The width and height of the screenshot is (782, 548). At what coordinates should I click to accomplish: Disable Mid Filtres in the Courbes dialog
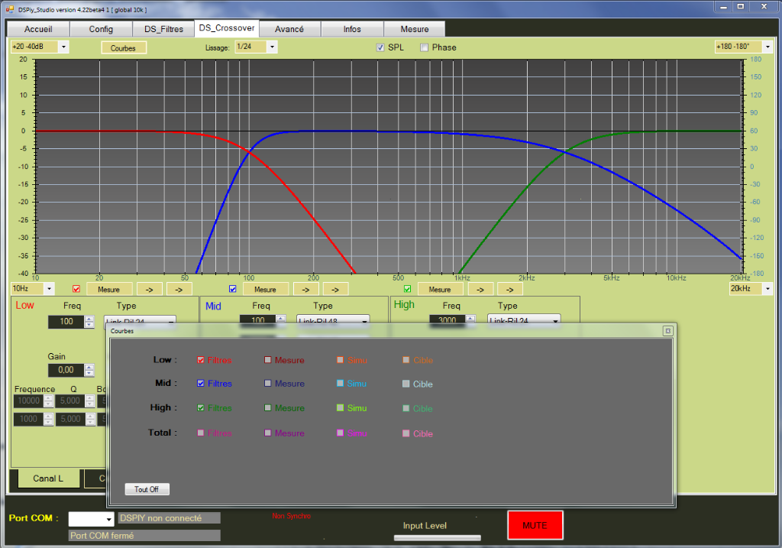click(201, 384)
